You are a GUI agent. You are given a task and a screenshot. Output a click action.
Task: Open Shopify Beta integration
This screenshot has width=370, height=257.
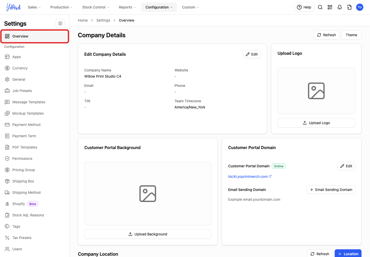(x=34, y=204)
